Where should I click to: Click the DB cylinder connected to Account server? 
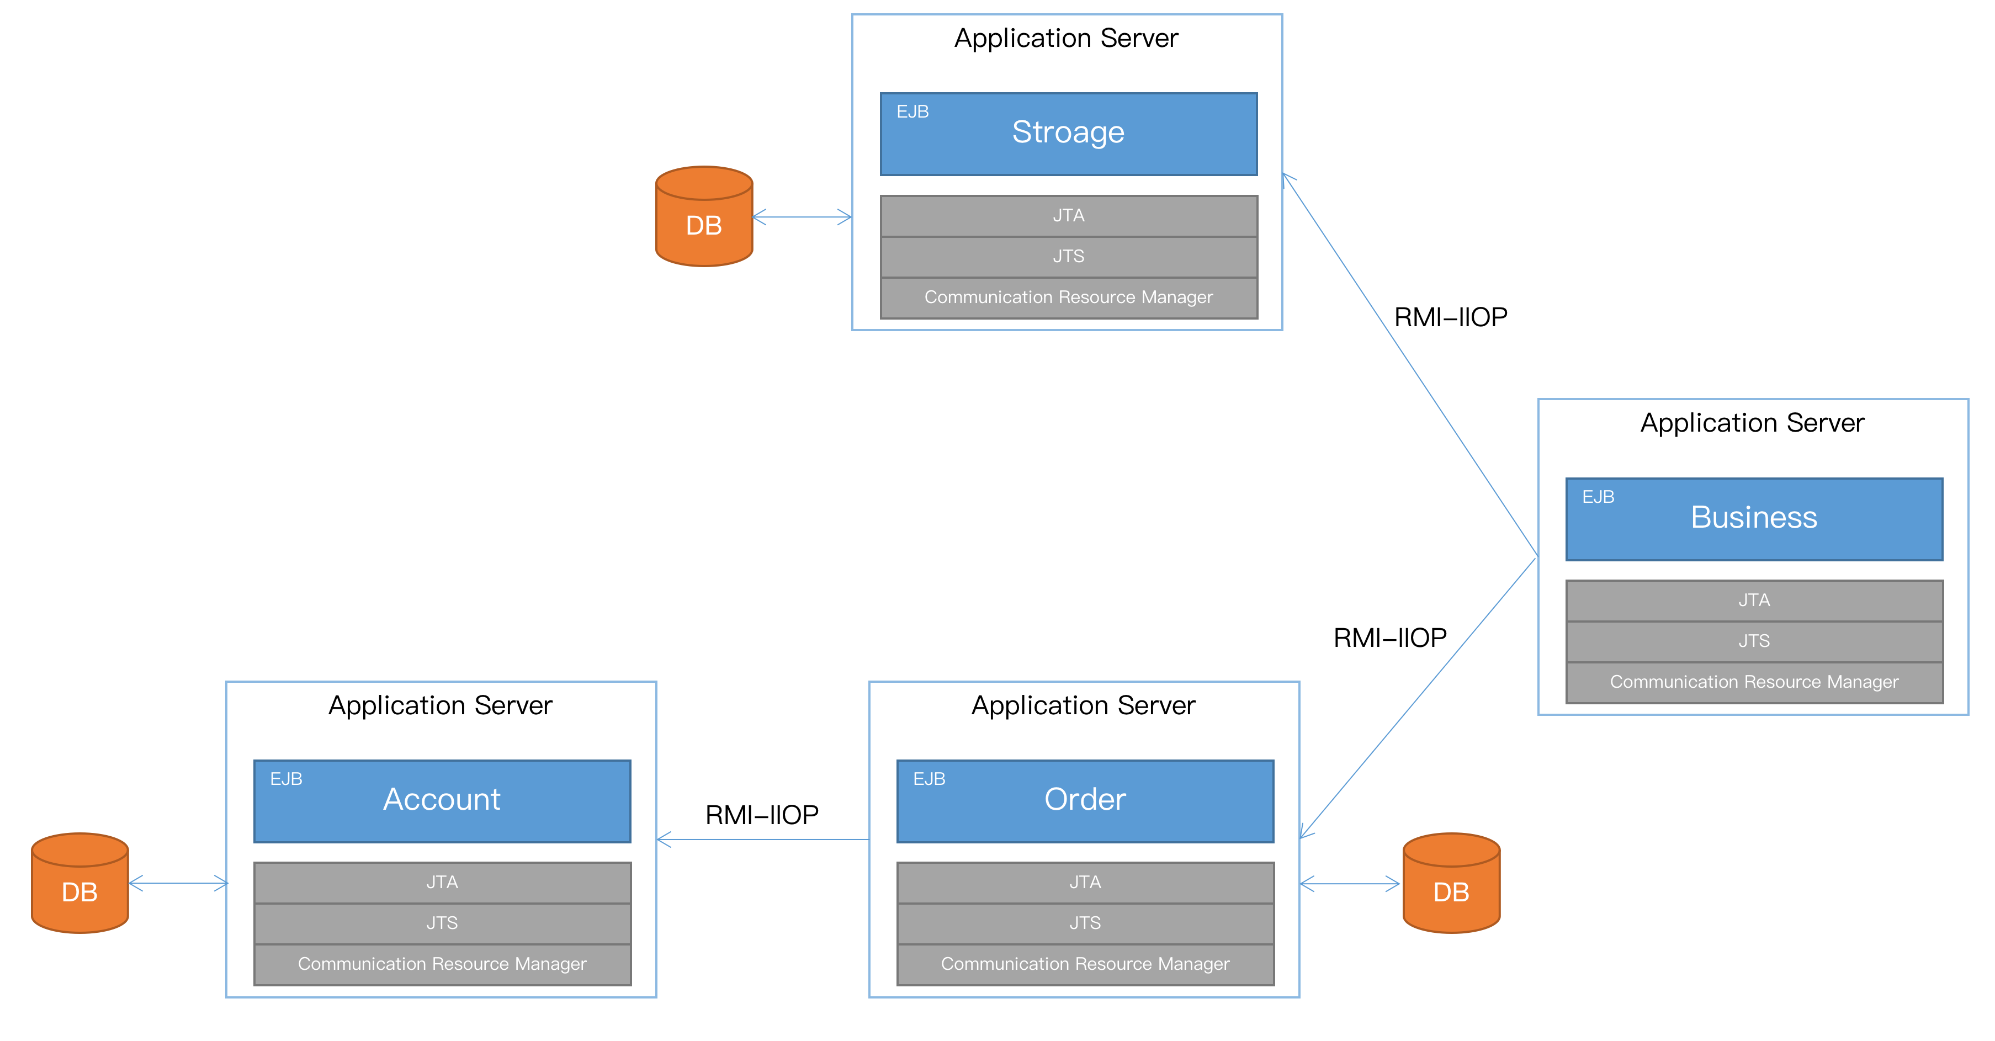(80, 883)
